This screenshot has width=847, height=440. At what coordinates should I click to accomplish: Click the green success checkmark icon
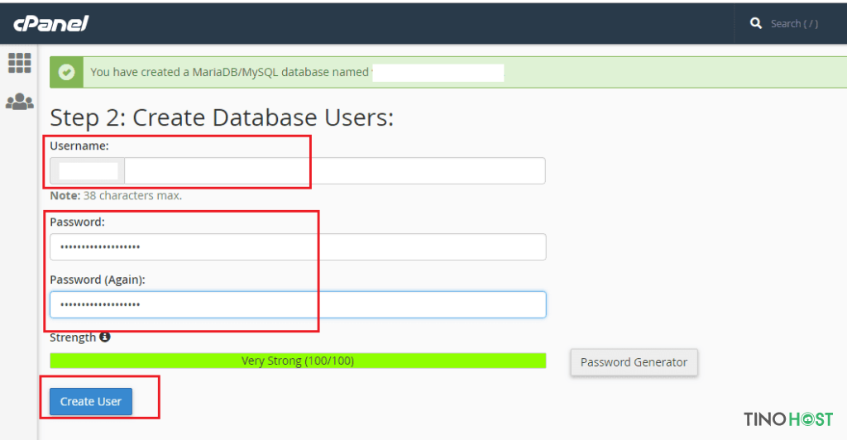66,72
